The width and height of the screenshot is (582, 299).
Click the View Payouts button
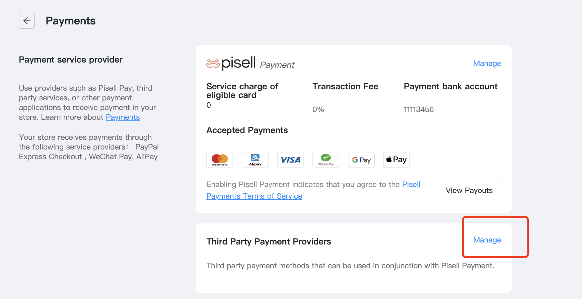coord(469,190)
